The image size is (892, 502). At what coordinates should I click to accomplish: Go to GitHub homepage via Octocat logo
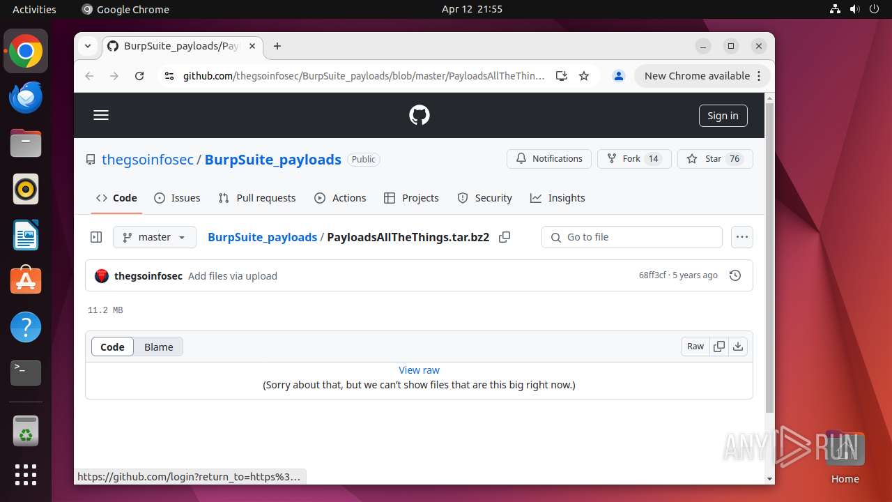[420, 115]
